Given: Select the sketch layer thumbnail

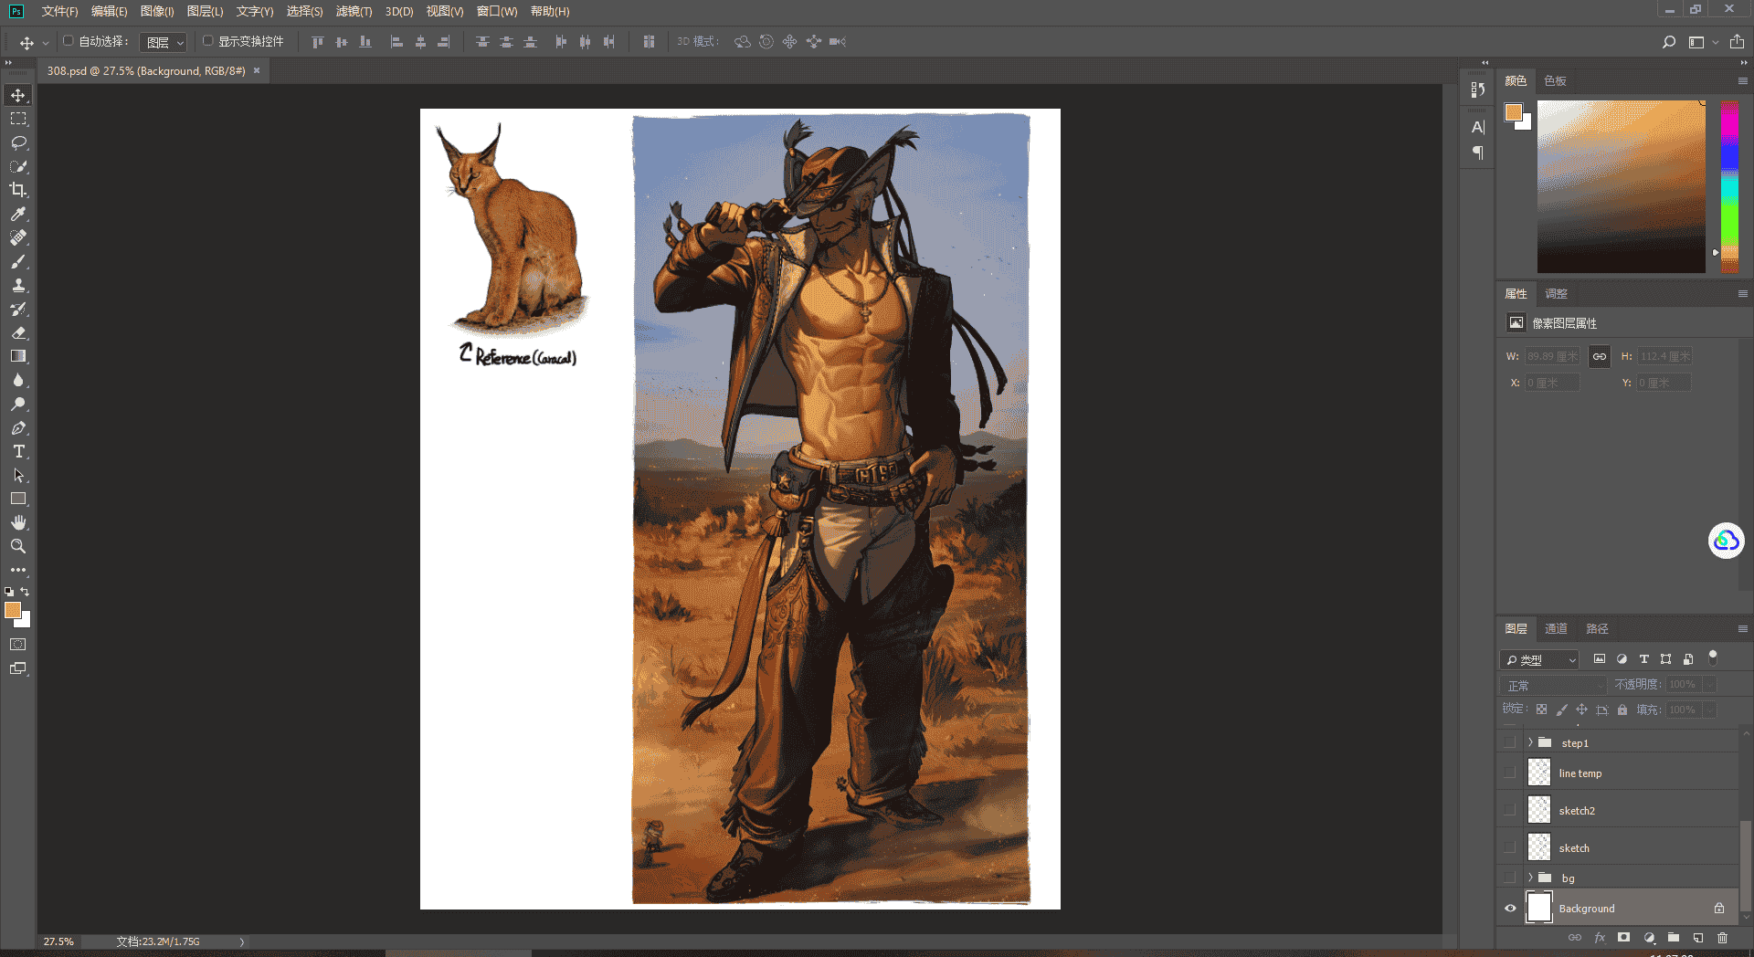Looking at the screenshot, I should (x=1539, y=847).
